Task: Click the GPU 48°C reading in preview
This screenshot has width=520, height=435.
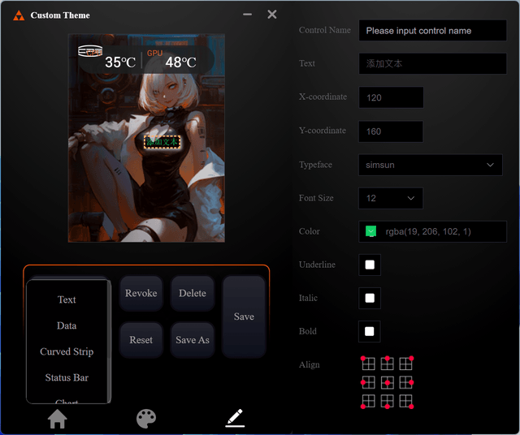Action: tap(180, 62)
